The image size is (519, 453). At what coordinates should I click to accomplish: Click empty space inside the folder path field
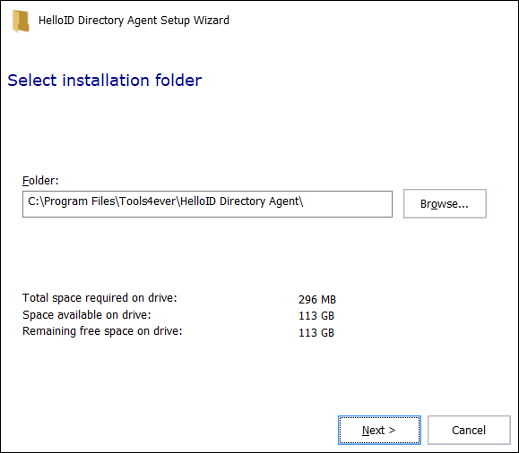(x=348, y=204)
